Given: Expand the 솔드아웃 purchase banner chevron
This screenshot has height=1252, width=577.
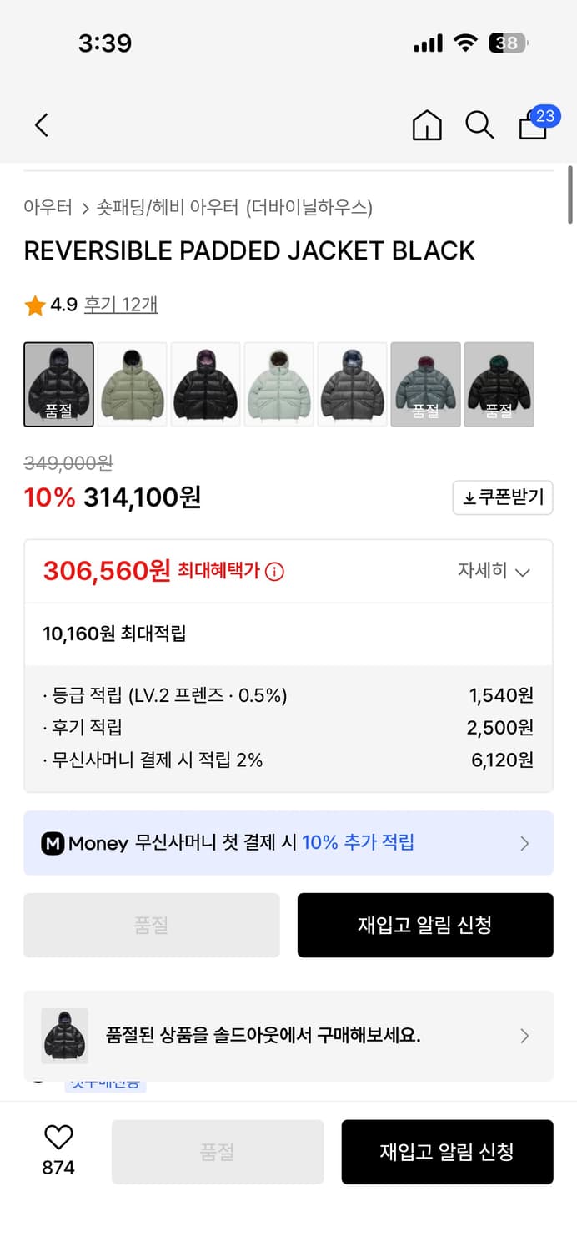Looking at the screenshot, I should [524, 1037].
